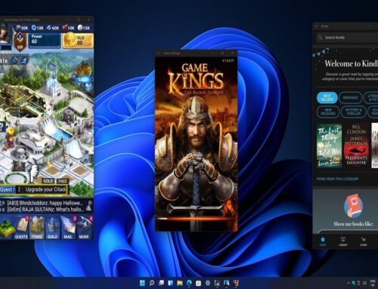This screenshot has width=378, height=289.
Task: Open the Mail icon in the game's bottom bar
Action: [68, 228]
